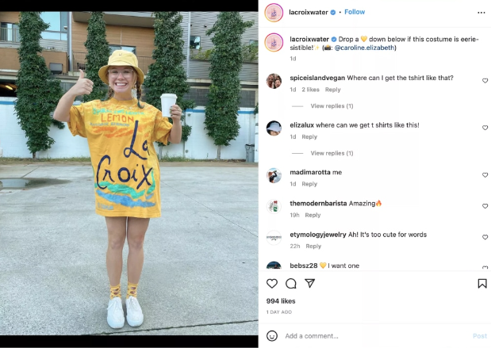Open spiceislandvegan profile picture

click(x=274, y=82)
